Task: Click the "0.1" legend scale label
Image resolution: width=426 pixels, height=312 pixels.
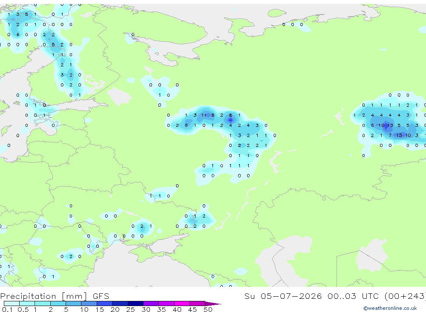Action: coord(7,309)
